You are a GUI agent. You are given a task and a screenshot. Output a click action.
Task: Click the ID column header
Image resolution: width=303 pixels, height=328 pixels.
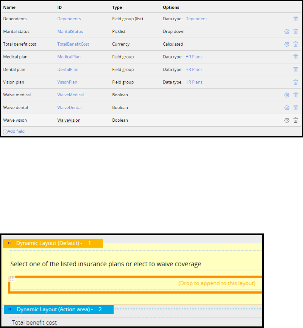(x=60, y=7)
